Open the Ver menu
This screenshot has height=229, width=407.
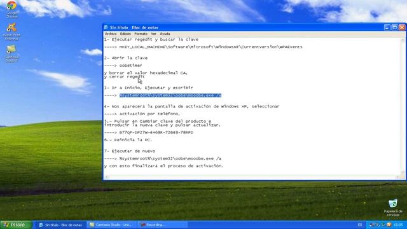pos(154,34)
